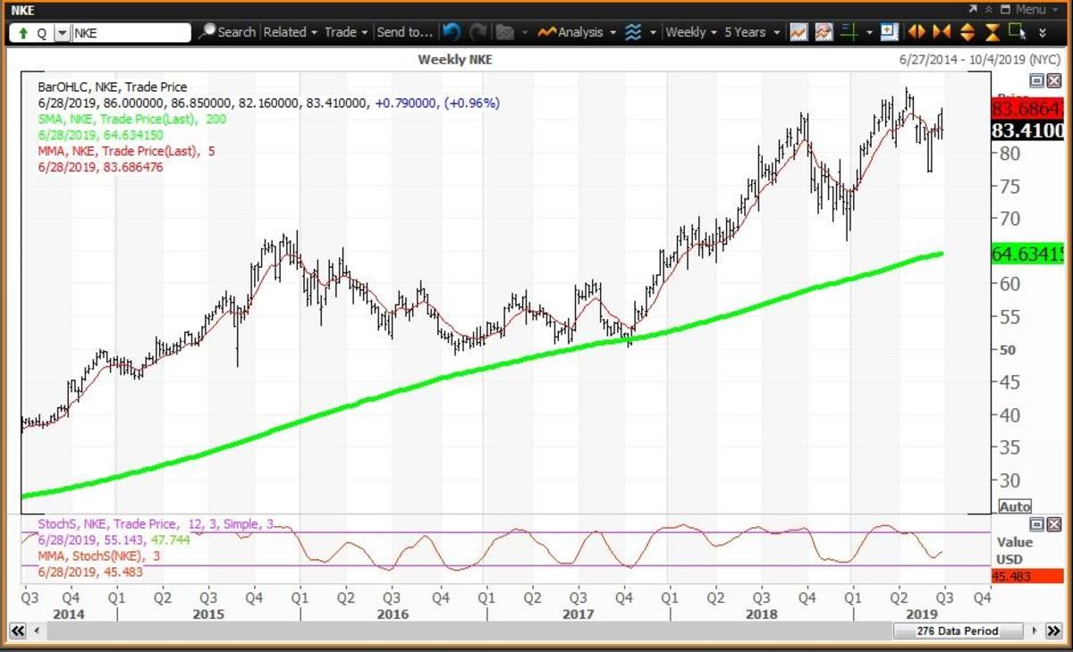Screen dimensions: 1073x652
Task: Click the blue wave lines icon
Action: [x=633, y=32]
